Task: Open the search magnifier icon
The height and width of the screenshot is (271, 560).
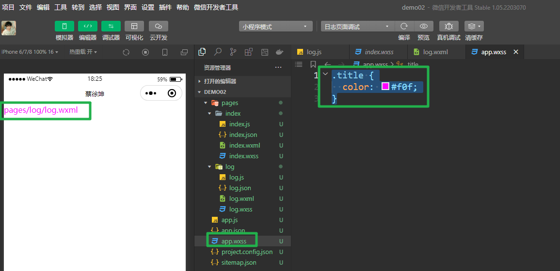Action: (218, 52)
